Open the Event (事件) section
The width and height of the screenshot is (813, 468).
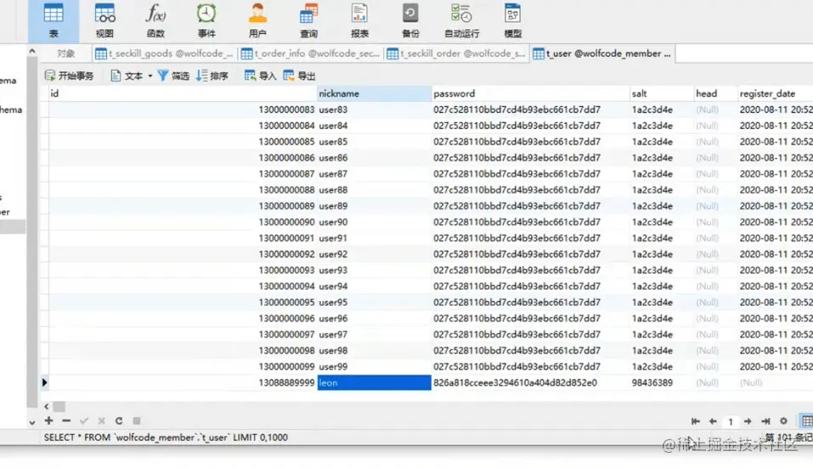pos(206,20)
